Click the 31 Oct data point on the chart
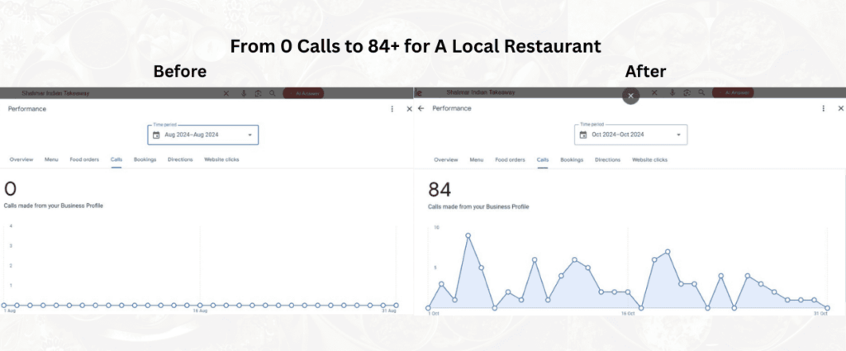846x351 pixels. (827, 308)
